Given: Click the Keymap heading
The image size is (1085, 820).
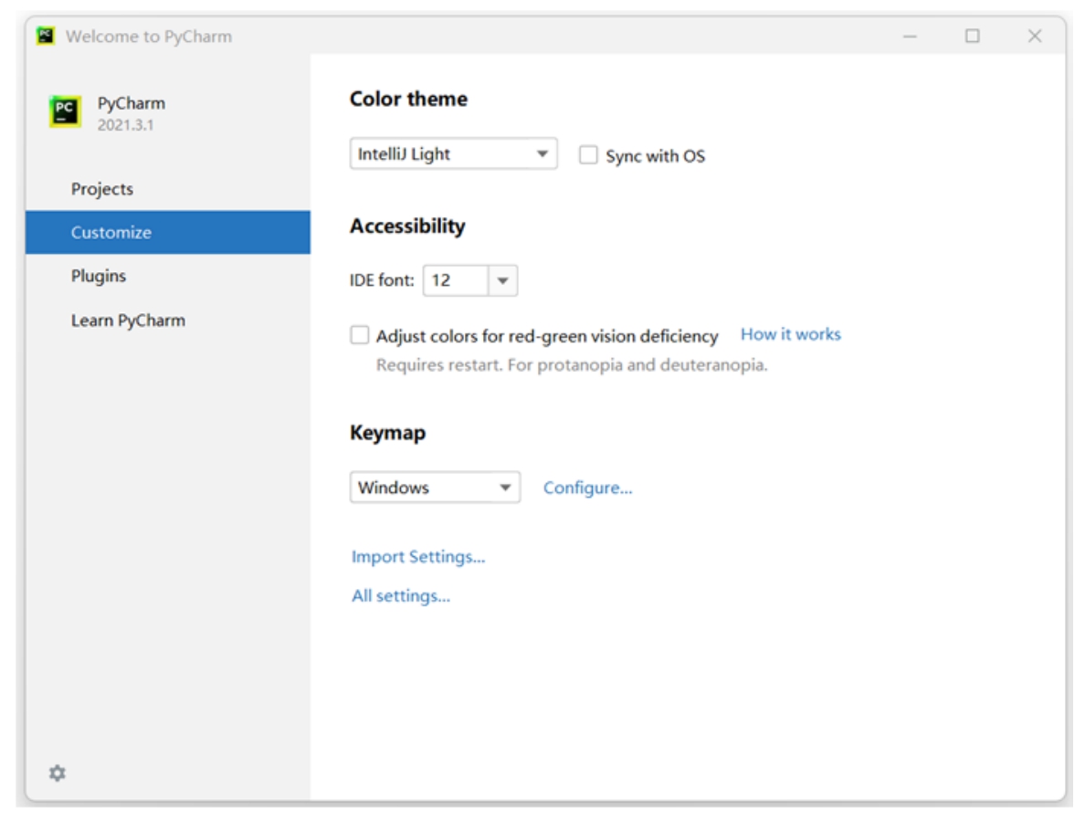Looking at the screenshot, I should coord(387,433).
